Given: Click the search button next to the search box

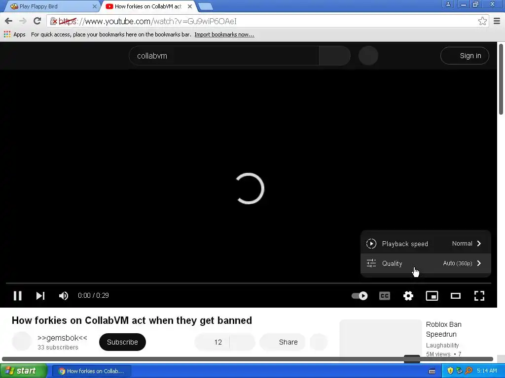Looking at the screenshot, I should [335, 56].
